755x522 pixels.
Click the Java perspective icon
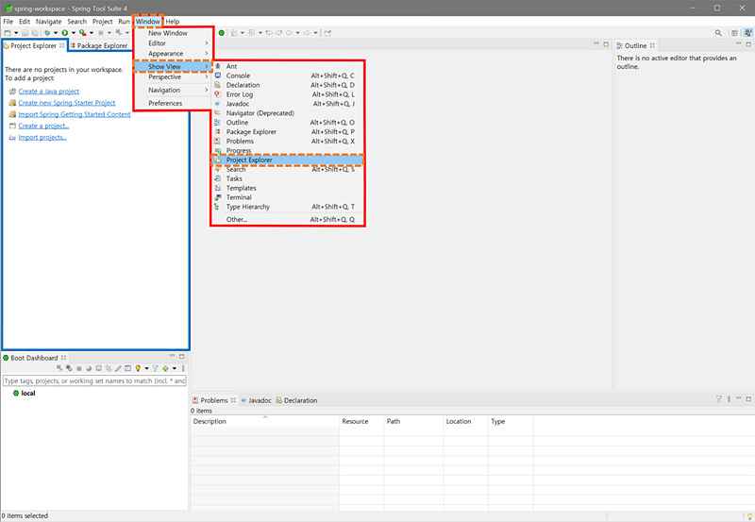(747, 33)
